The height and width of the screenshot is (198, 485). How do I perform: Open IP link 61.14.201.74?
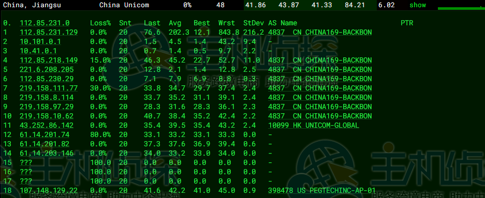click(45, 135)
